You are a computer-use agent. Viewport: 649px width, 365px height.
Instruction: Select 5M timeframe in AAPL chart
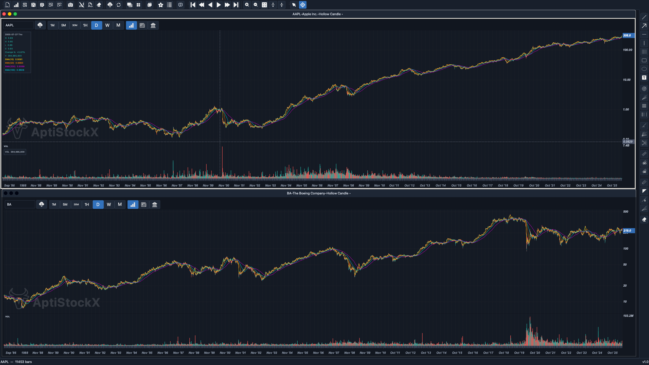[x=64, y=25]
